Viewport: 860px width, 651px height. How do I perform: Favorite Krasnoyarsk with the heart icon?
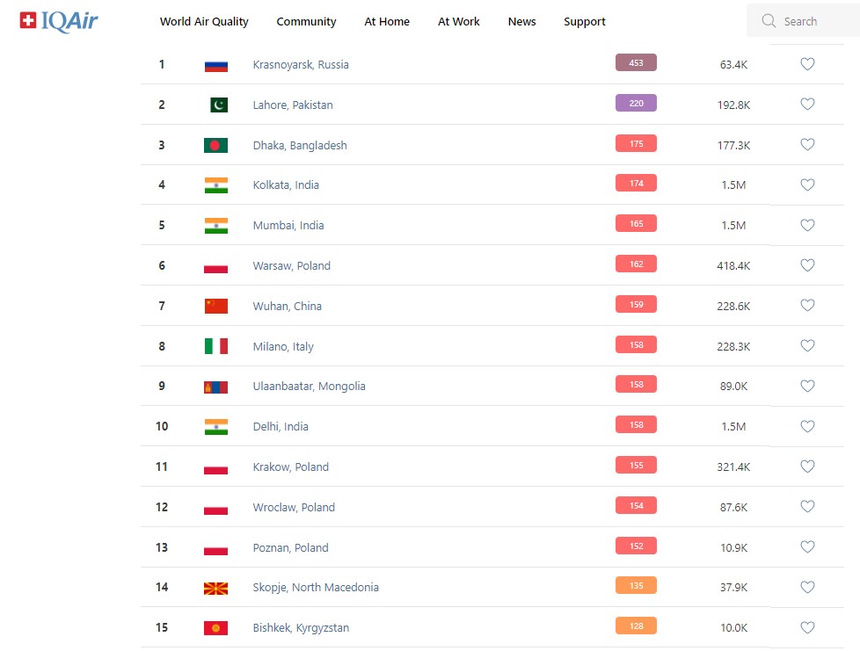(x=807, y=64)
